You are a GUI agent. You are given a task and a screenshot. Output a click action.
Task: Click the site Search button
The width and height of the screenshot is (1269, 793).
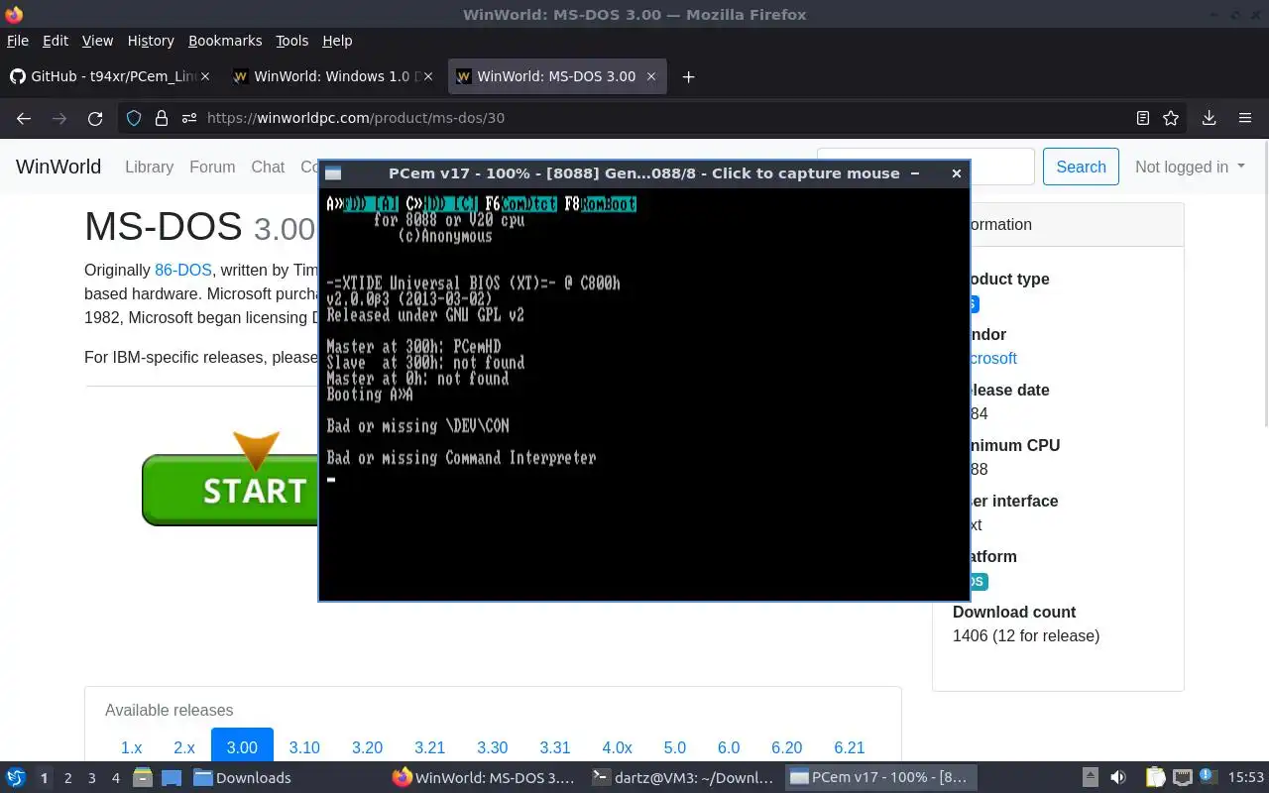(x=1081, y=167)
